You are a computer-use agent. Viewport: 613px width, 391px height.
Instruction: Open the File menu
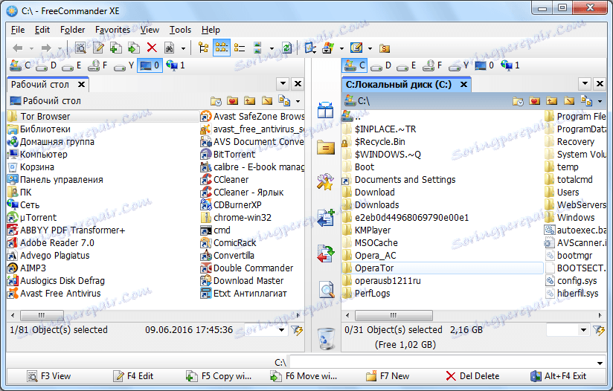[18, 30]
